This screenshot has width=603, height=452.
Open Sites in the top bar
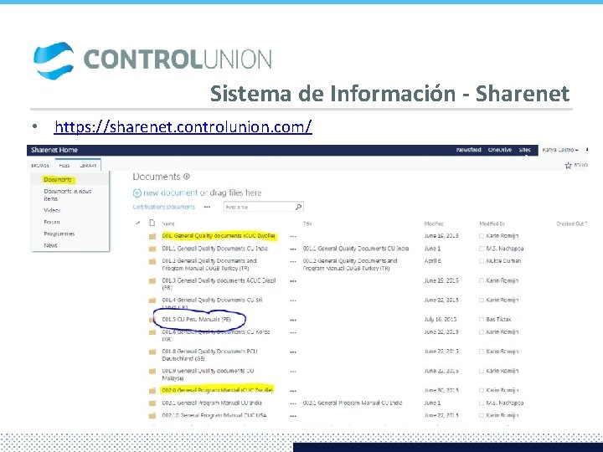pyautogui.click(x=524, y=150)
